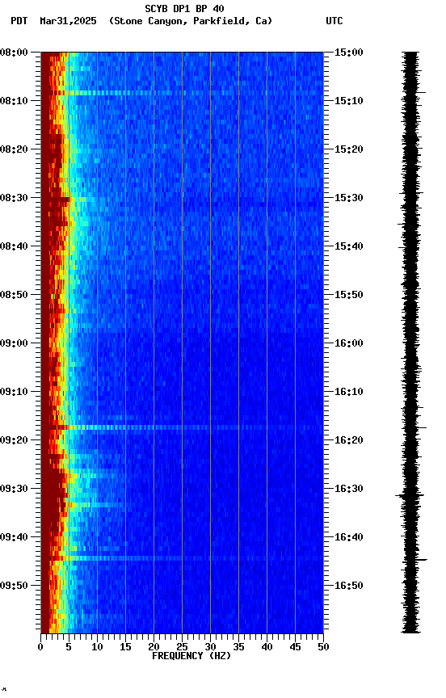Click the seismogram spike near 16:44 UTC
Viewport: 446px width, 698px height.
[x=414, y=560]
